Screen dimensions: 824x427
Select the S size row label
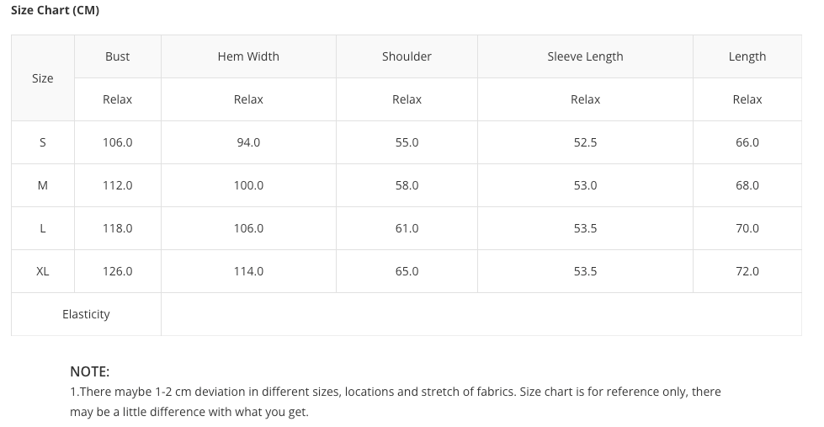(43, 142)
